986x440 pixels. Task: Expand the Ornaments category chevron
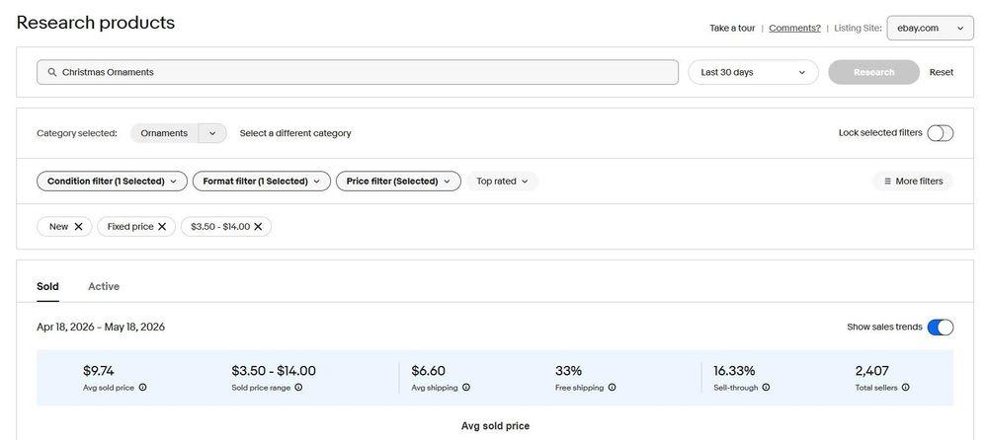point(212,133)
